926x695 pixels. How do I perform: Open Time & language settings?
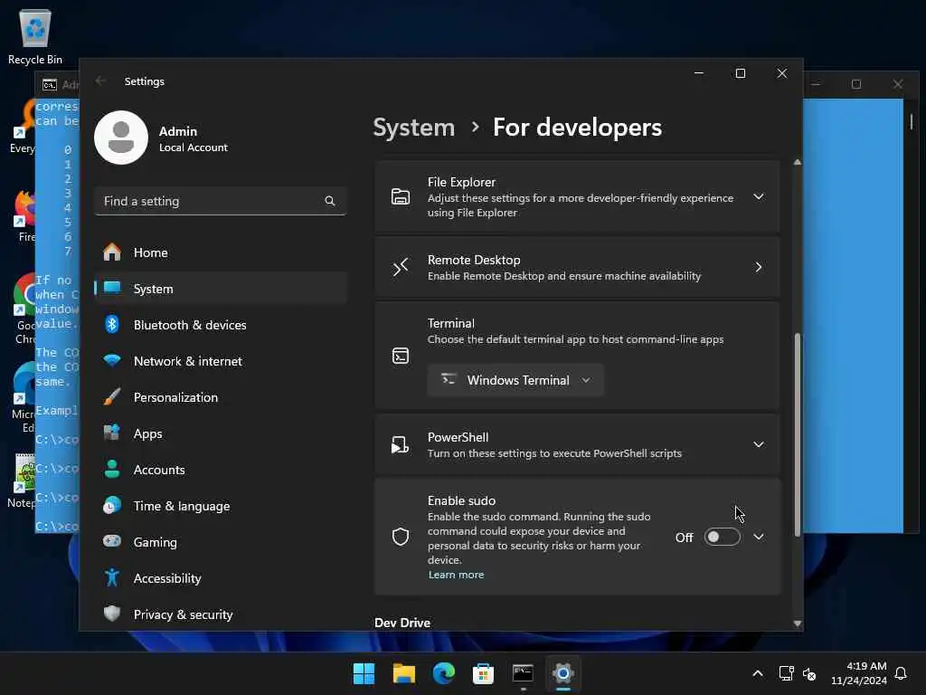pos(221,506)
